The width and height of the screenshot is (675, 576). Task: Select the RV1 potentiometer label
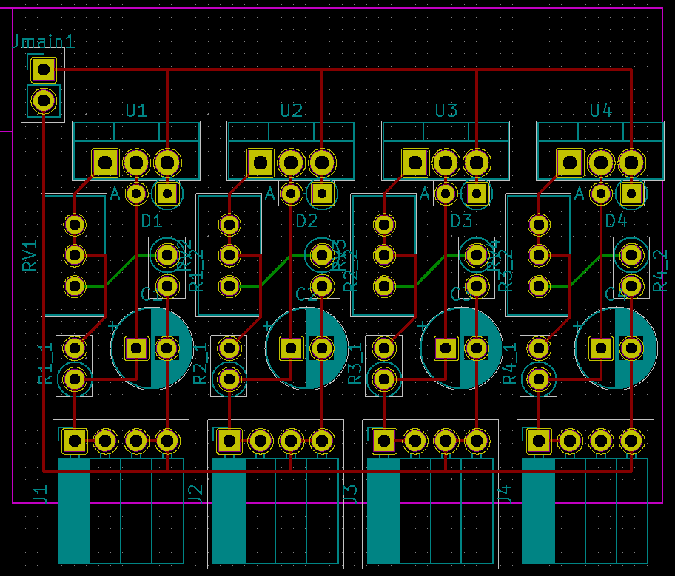(x=30, y=255)
